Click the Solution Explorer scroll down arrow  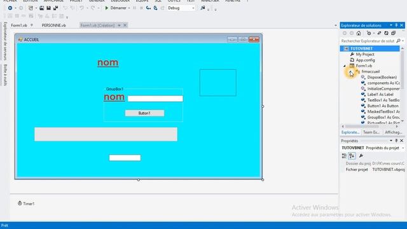pos(403,121)
